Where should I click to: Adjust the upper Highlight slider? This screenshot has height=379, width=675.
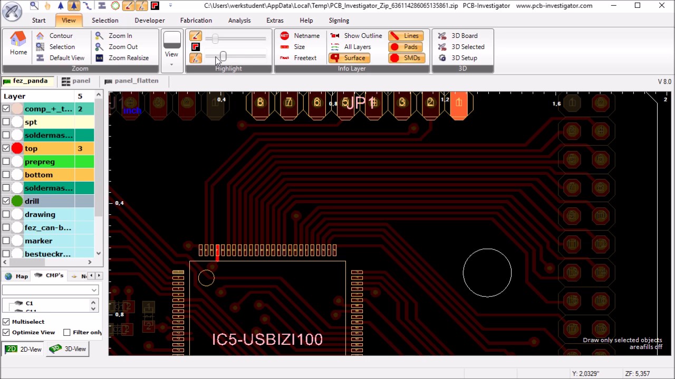(215, 38)
